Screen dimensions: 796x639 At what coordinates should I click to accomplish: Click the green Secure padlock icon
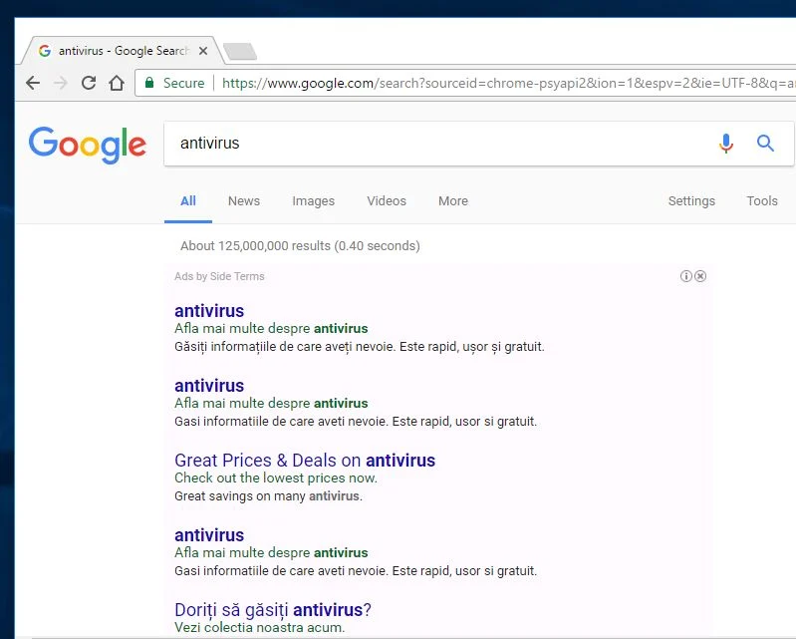tap(149, 83)
